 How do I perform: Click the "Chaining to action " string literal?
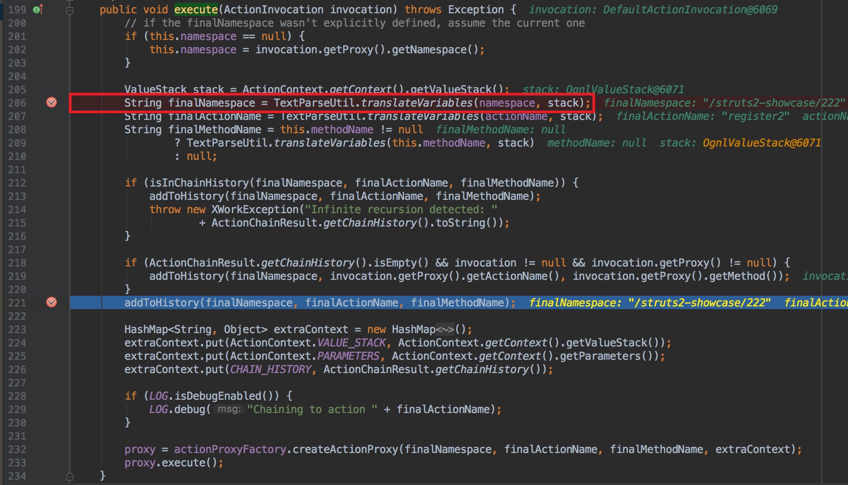[x=312, y=409]
